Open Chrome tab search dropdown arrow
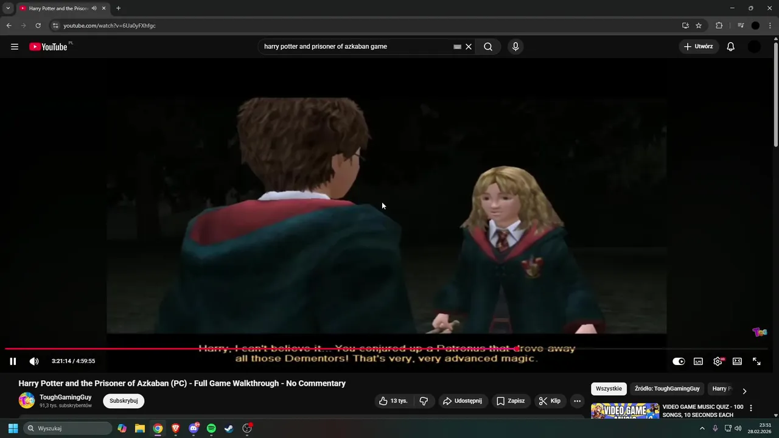Screen dimensions: 779x438 8,9
